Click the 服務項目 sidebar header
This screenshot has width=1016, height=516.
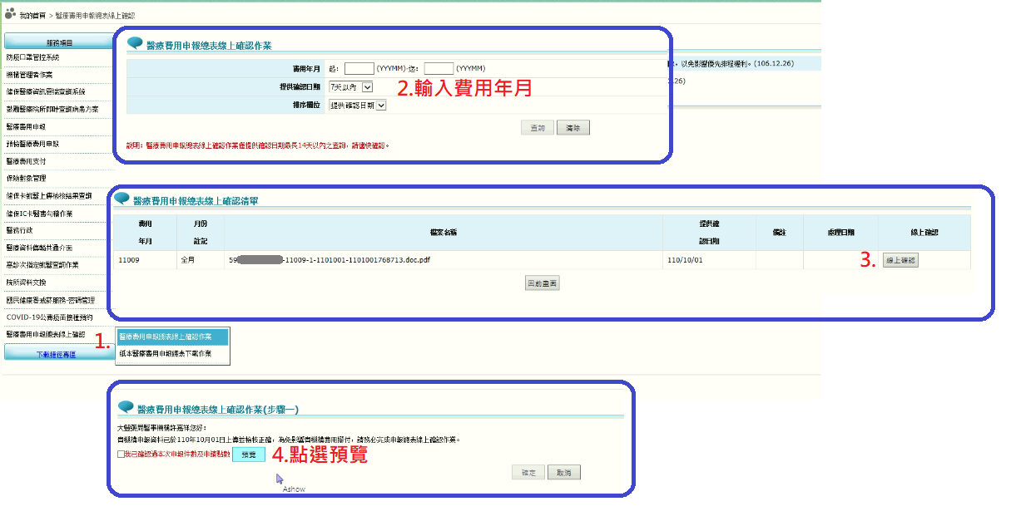click(58, 41)
